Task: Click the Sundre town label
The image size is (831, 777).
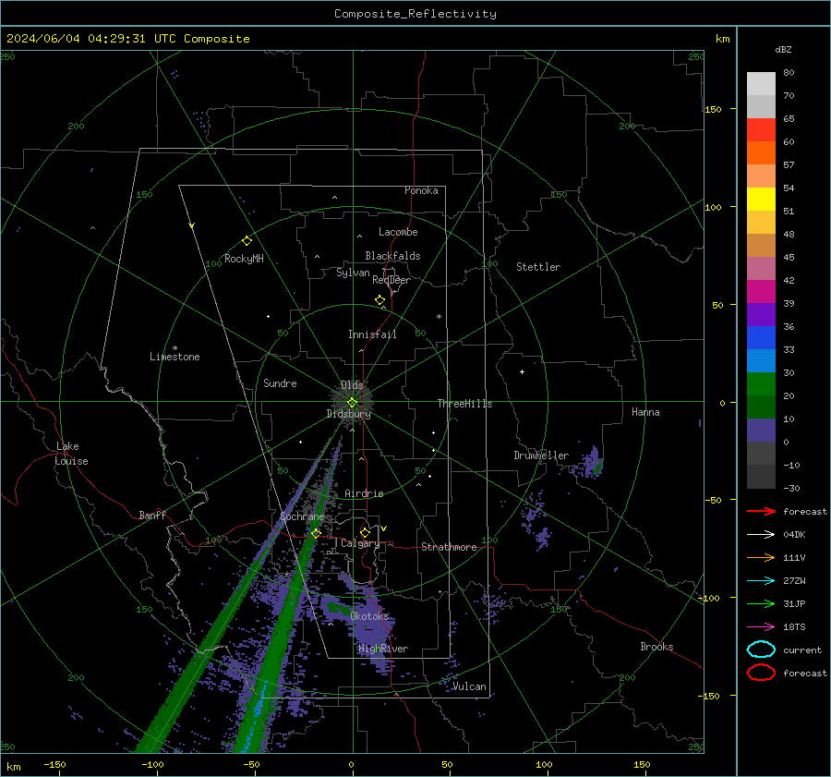Action: [280, 382]
